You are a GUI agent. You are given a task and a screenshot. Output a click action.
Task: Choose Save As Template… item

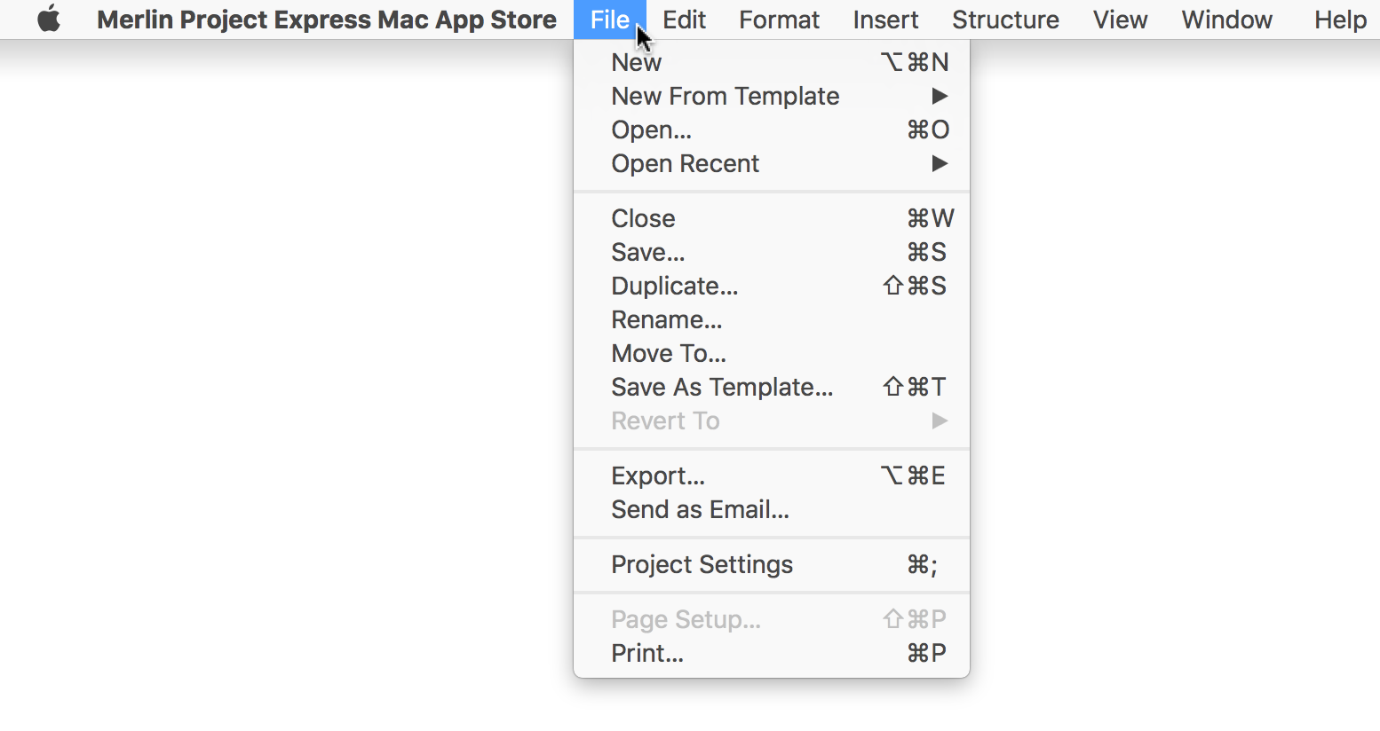[772, 387]
